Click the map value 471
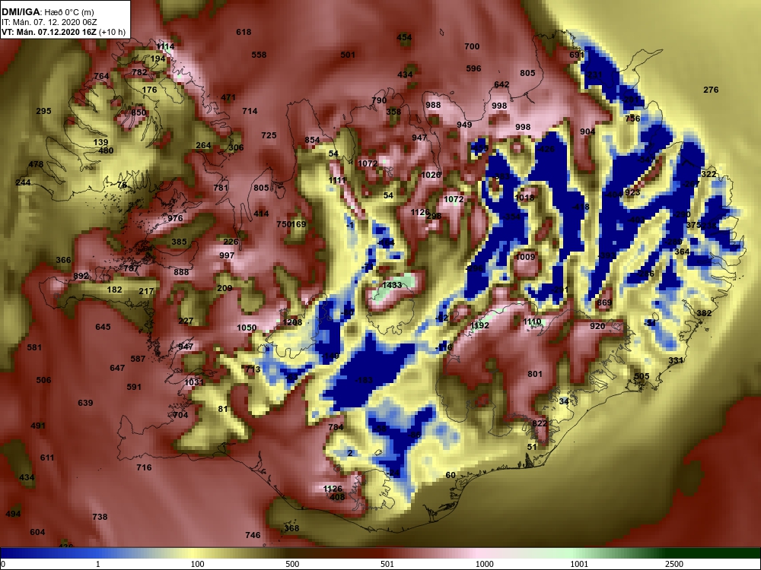761x570 pixels. point(228,97)
